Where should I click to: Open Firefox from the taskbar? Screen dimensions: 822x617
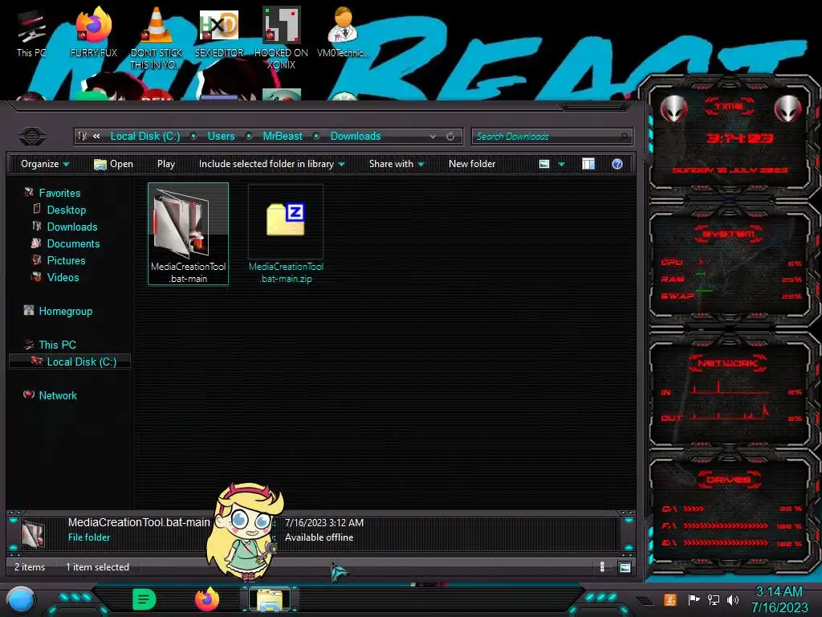207,599
